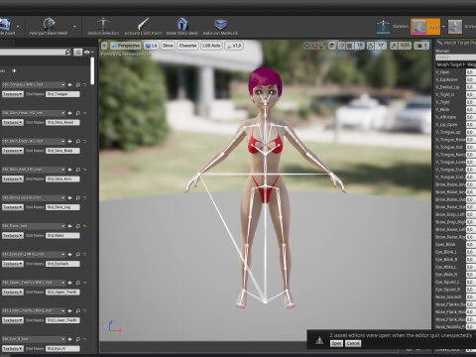
Task: Reset the Std_Eyelash material to default
Action: tap(84, 254)
